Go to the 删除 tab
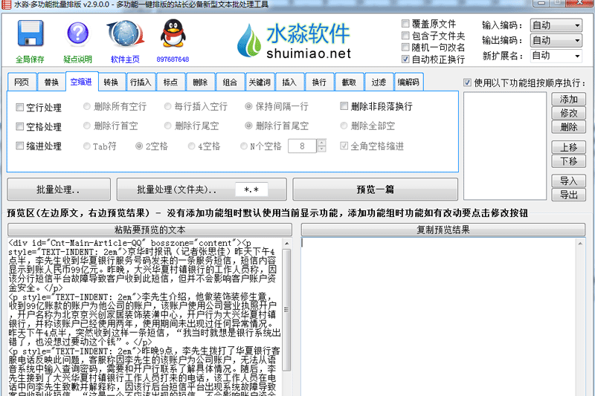This screenshot has height=396, width=595. coord(200,82)
